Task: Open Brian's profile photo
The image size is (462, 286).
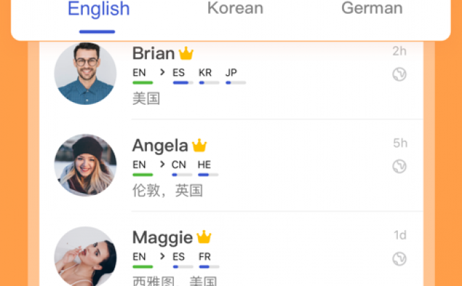Action: 86,74
